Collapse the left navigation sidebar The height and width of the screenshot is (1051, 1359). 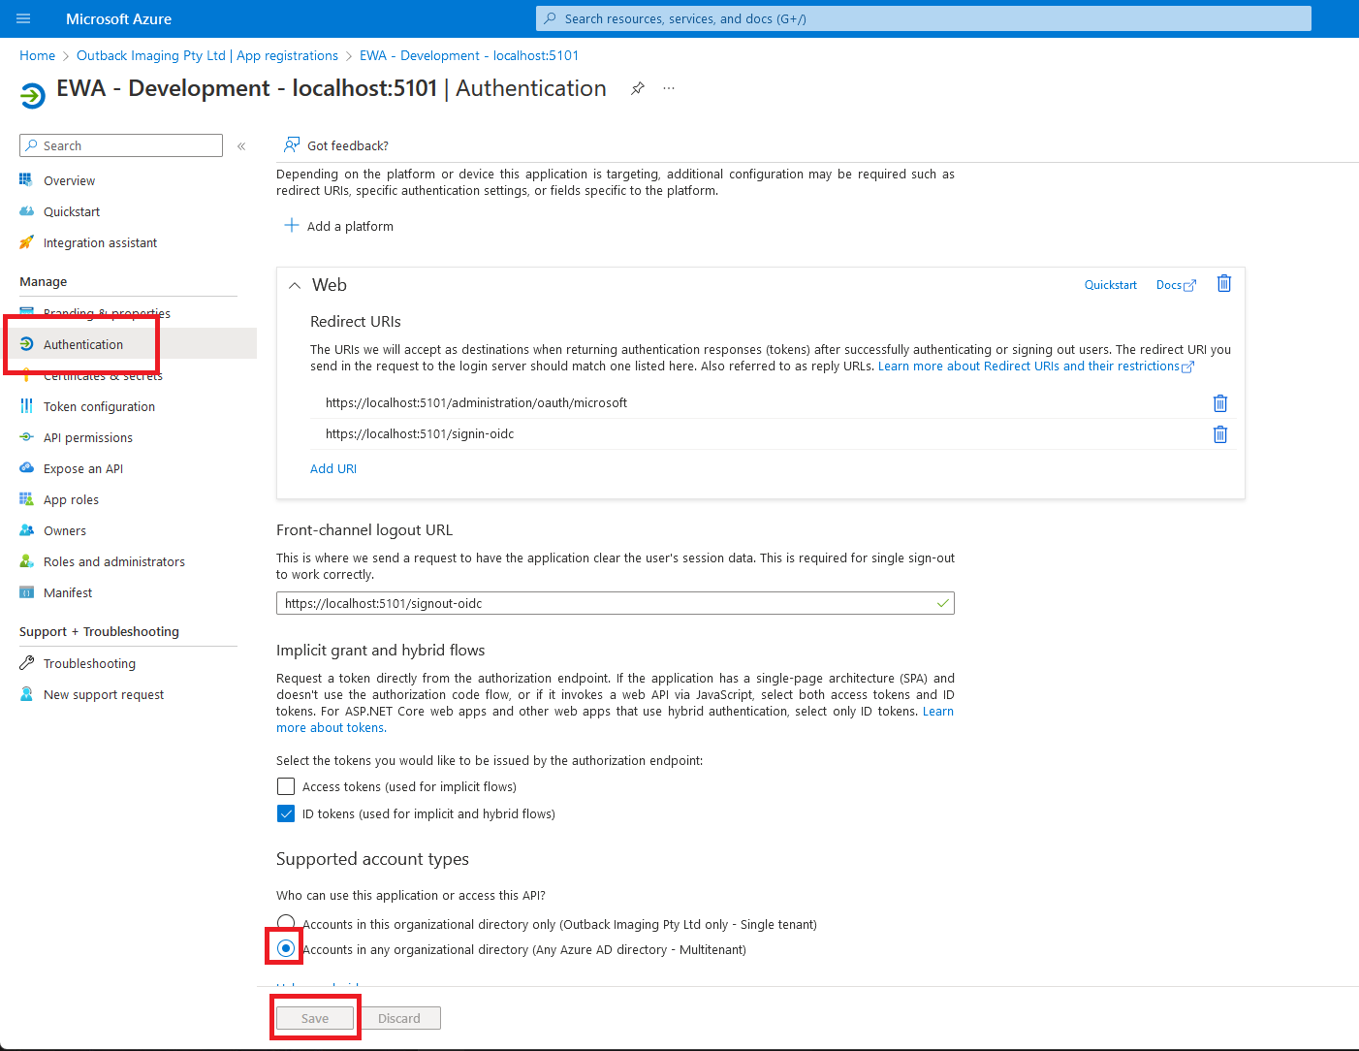[241, 146]
